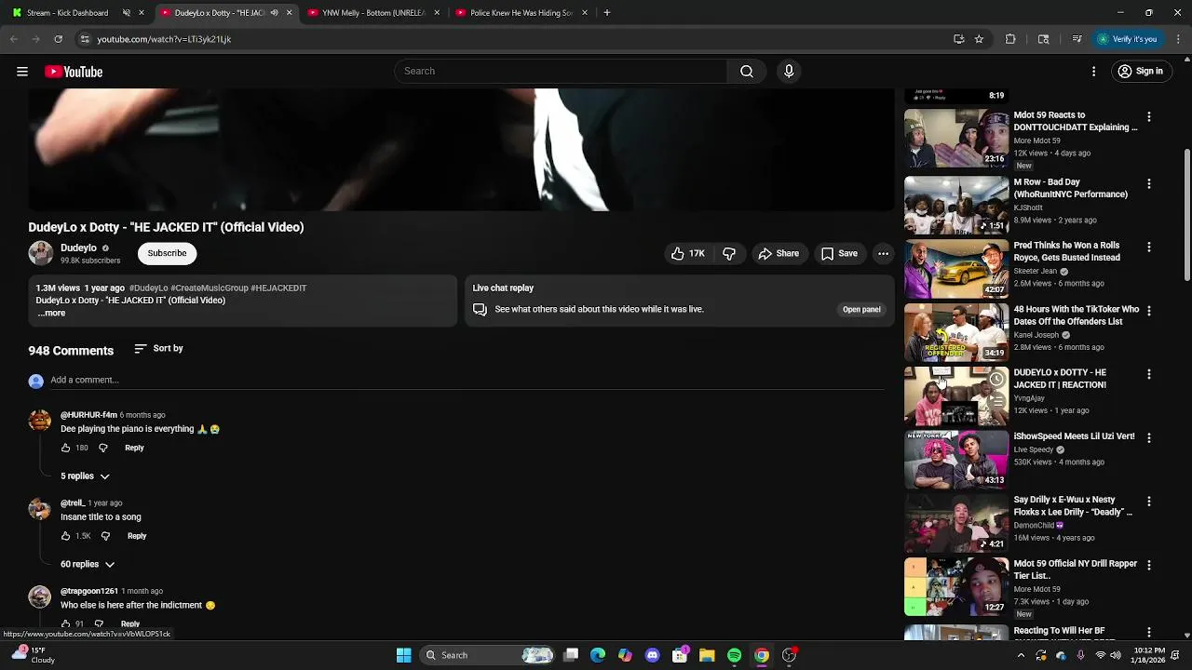Open Discord from the taskbar
Screen dimensions: 1192x670
(x=652, y=655)
